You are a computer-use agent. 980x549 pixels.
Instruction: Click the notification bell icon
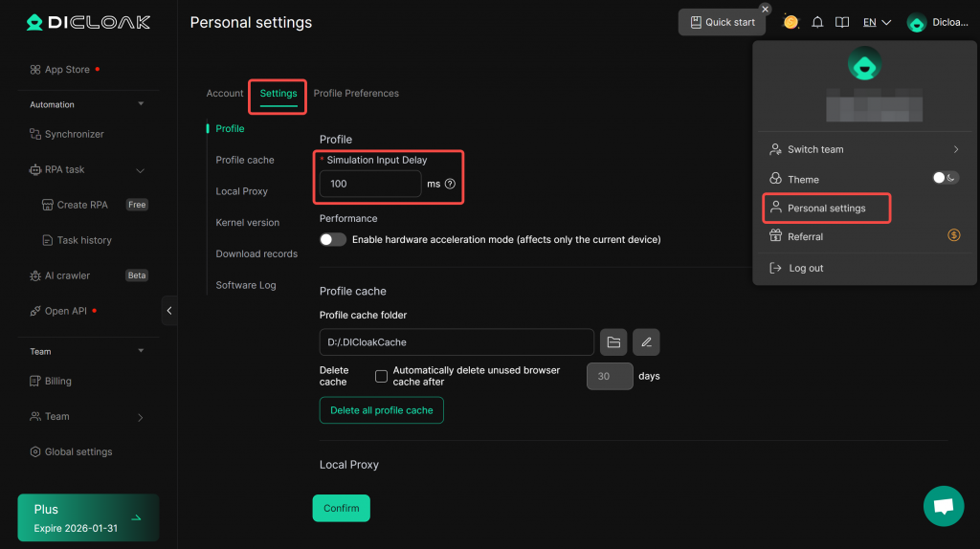click(x=818, y=22)
